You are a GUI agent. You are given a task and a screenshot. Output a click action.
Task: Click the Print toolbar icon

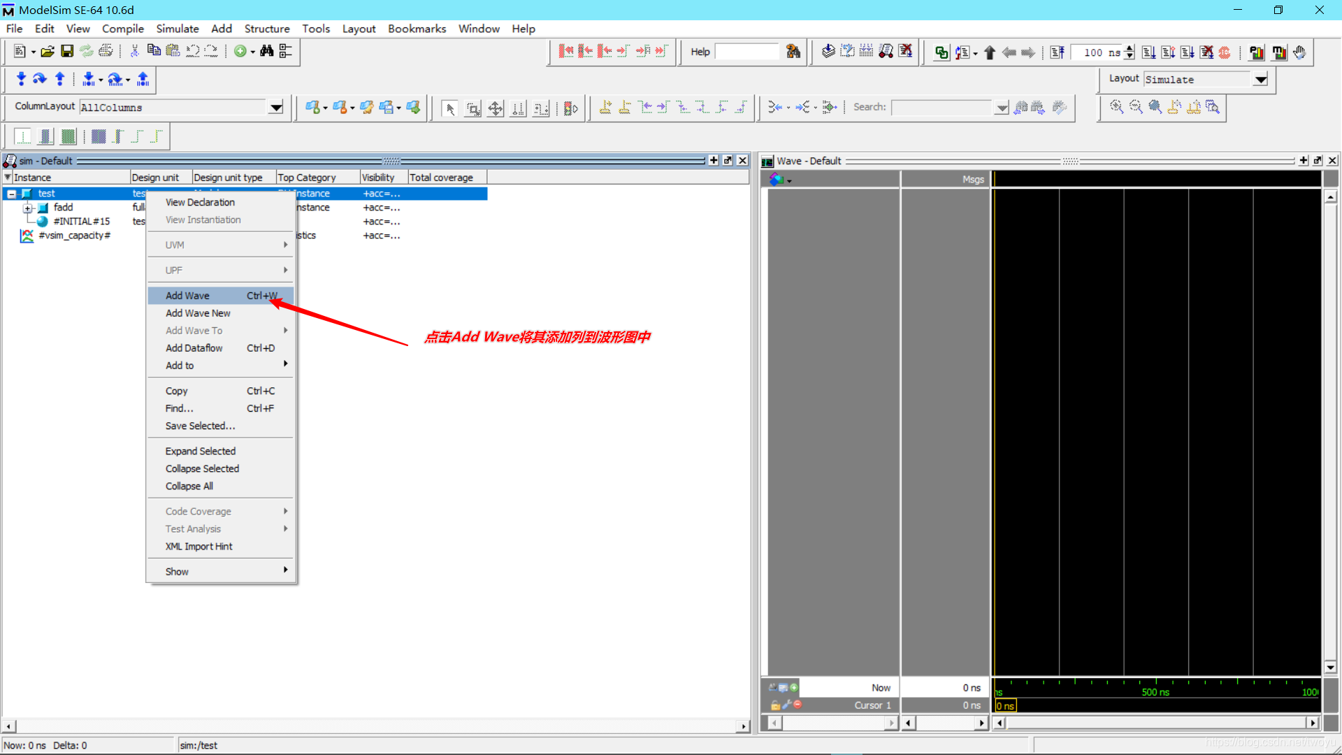pos(106,51)
